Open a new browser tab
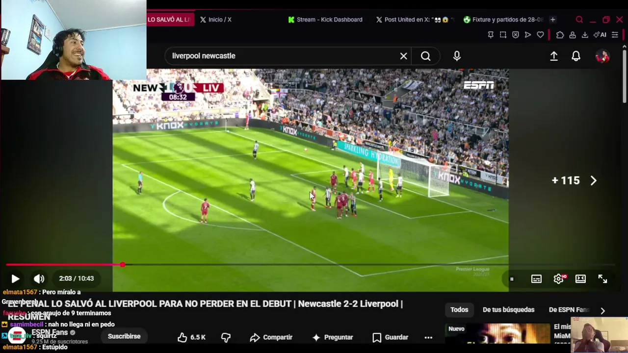 pyautogui.click(x=553, y=20)
